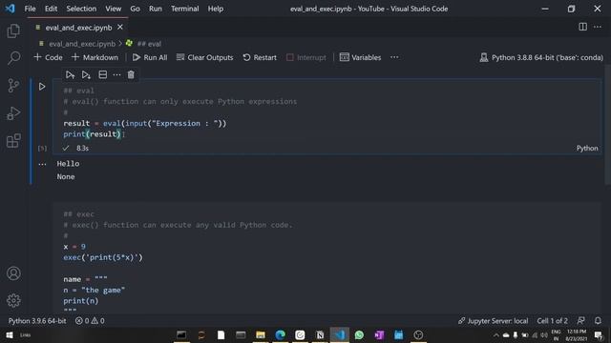Open more cell actions ellipsis

(116, 74)
